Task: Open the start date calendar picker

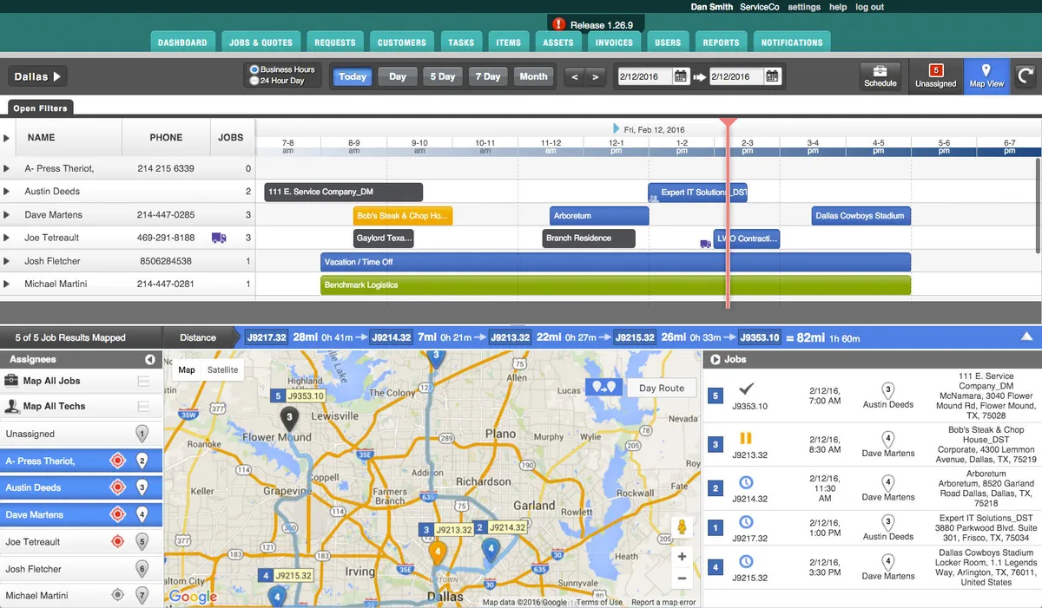Action: [x=681, y=76]
